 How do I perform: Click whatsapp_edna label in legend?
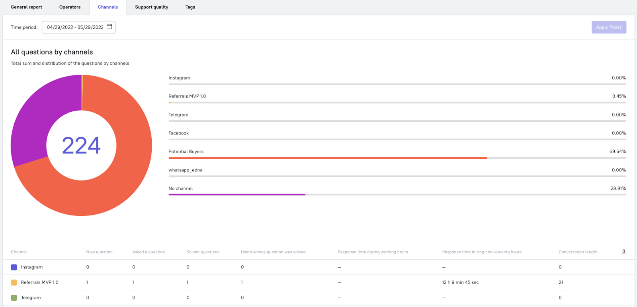(x=186, y=170)
